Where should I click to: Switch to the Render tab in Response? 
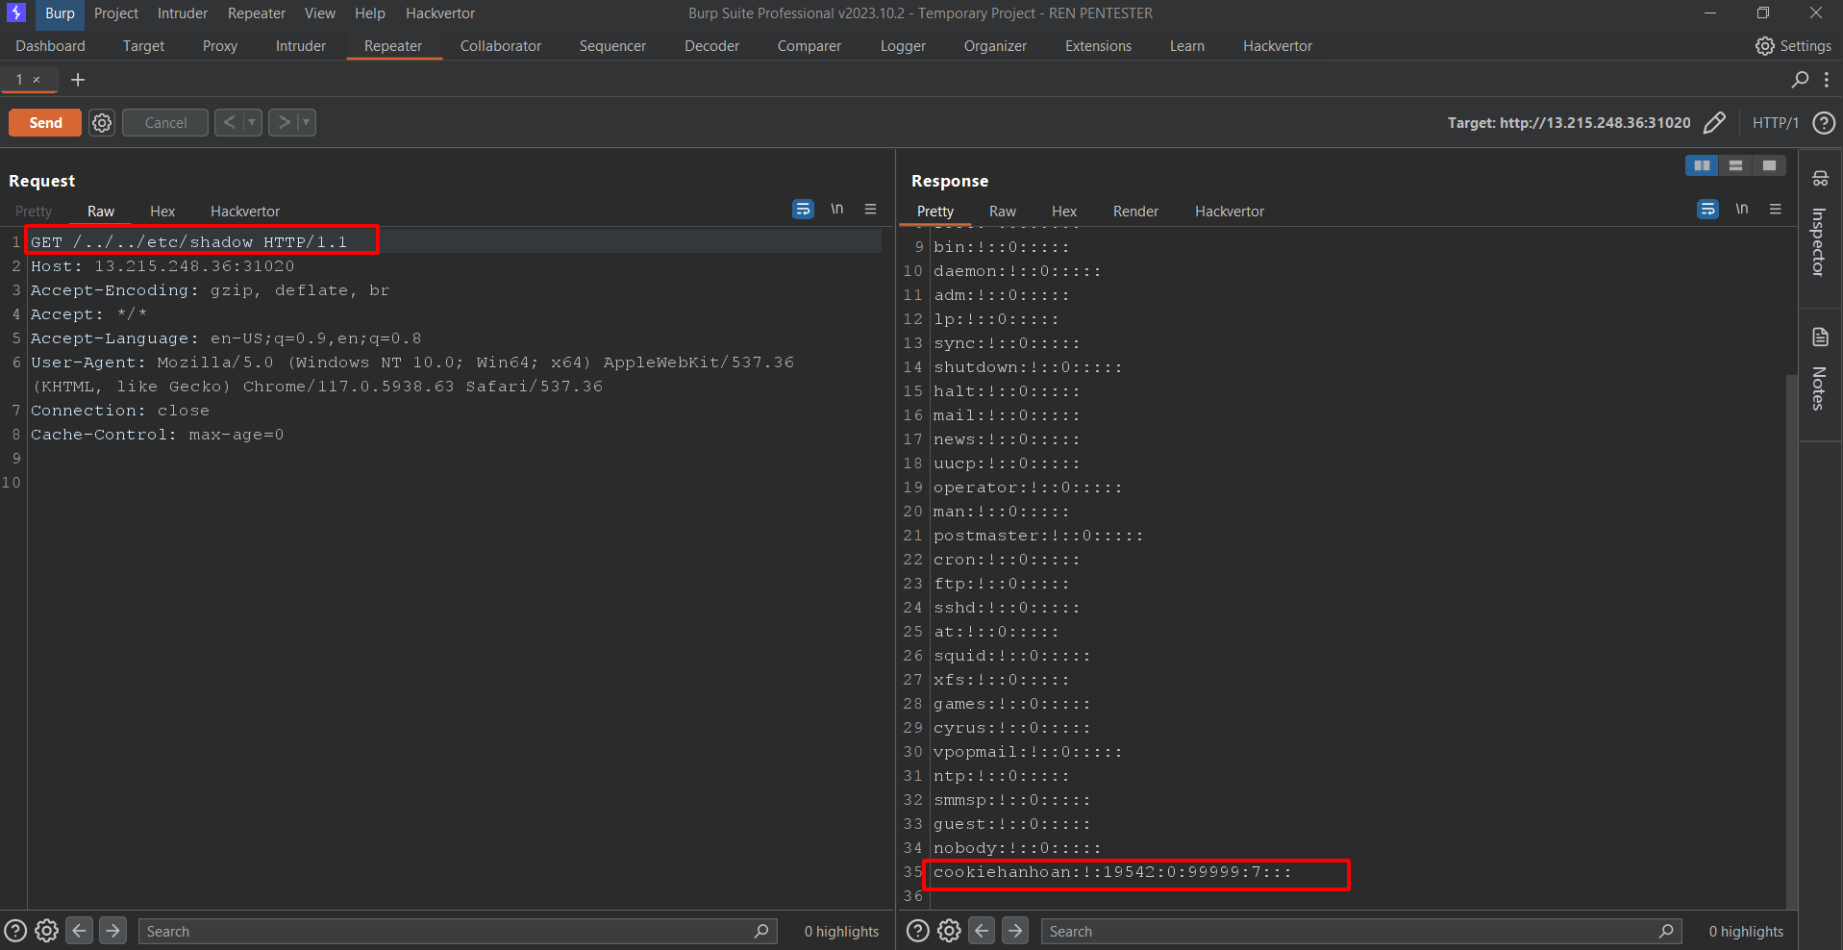pos(1135,211)
